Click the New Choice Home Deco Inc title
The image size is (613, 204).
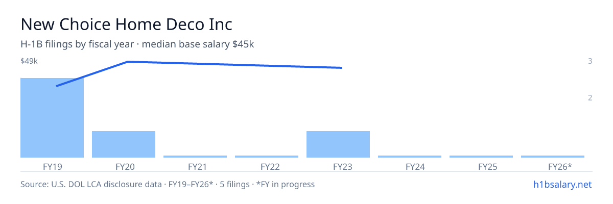tap(126, 24)
